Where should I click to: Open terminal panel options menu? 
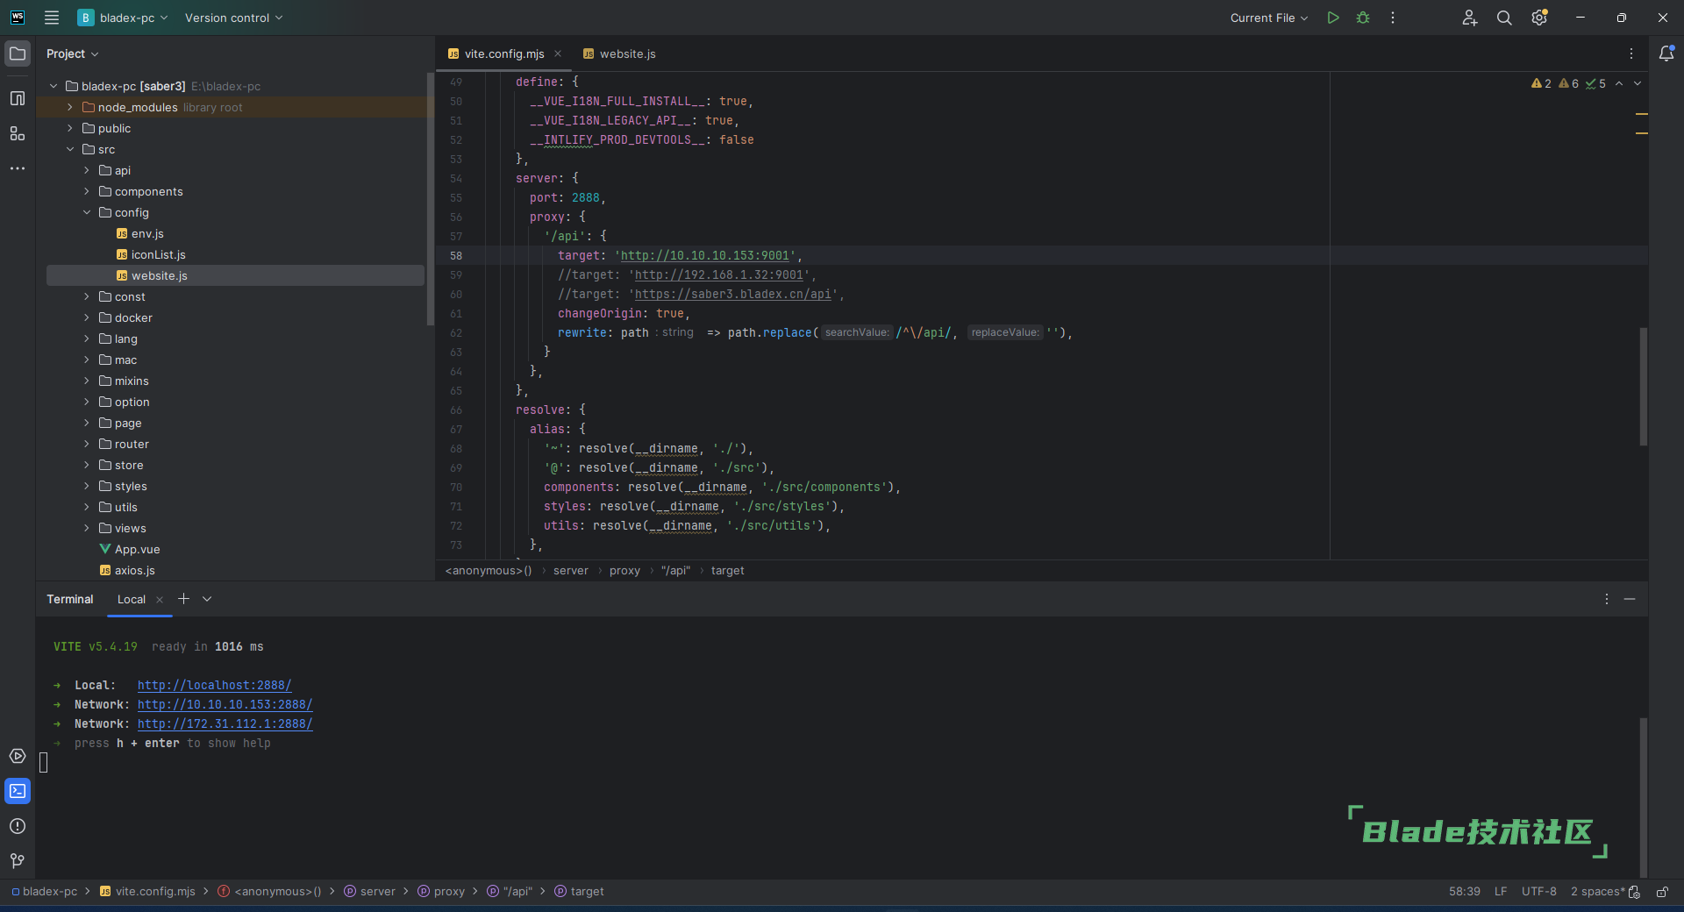coord(1607,599)
